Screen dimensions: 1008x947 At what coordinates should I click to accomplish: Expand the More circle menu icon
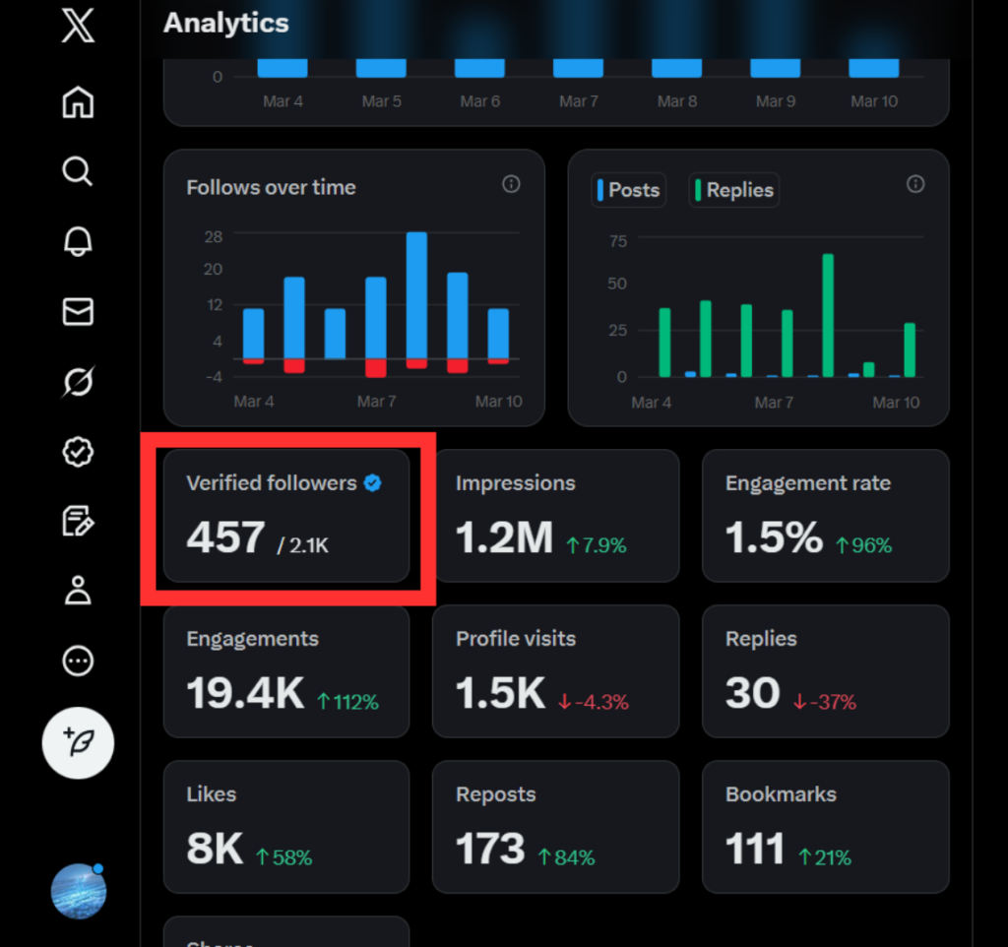pos(78,662)
